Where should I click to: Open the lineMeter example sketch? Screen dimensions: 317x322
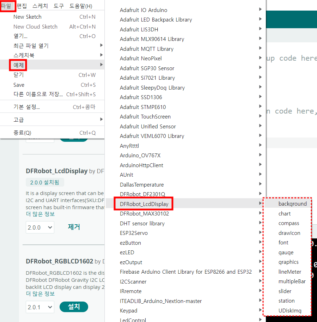click(x=287, y=272)
